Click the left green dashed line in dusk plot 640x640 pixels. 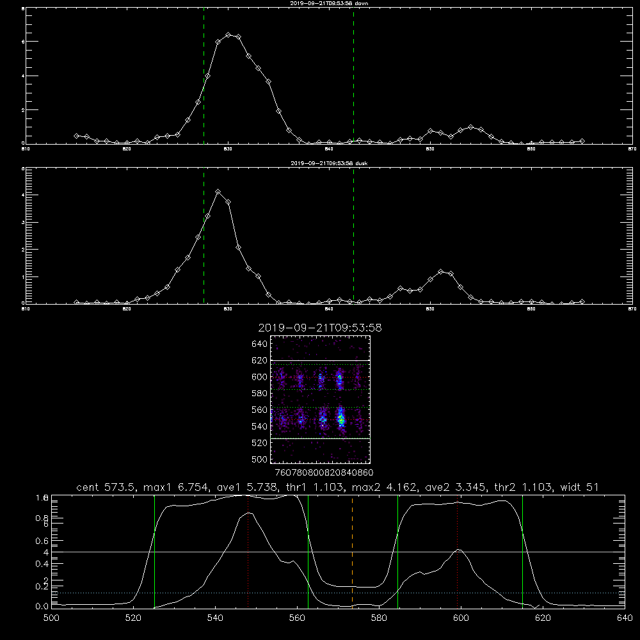[x=204, y=236]
